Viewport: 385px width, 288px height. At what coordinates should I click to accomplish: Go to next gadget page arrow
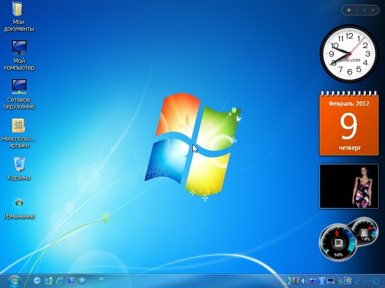click(x=373, y=10)
